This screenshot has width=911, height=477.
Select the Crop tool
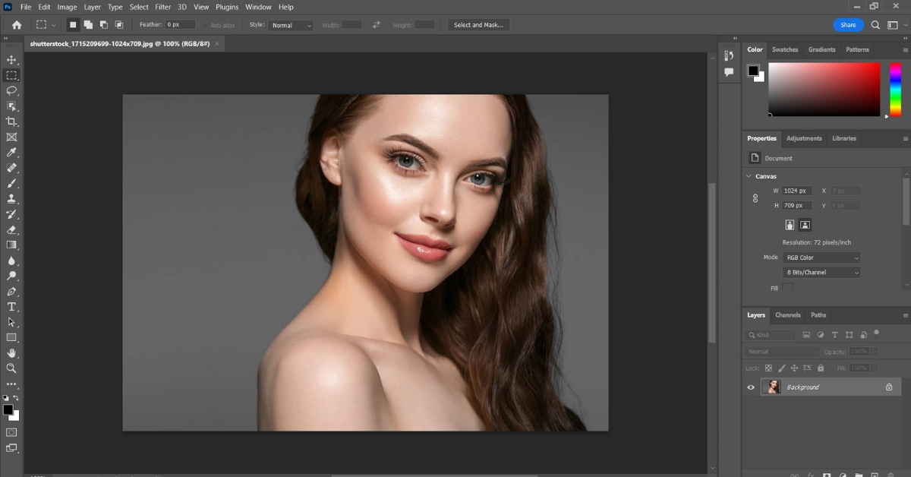[11, 122]
